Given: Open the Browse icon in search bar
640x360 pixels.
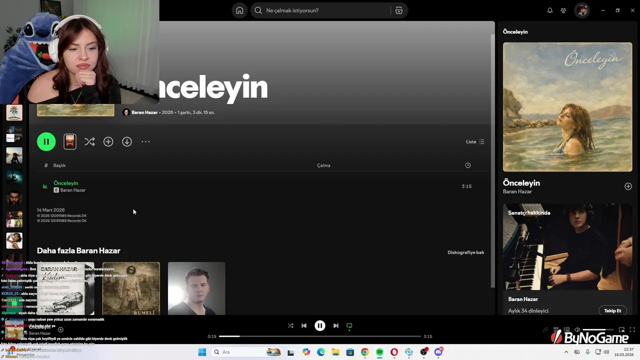Looking at the screenshot, I should point(399,10).
